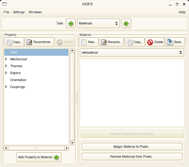Go to next task with right green arrow
Image resolution: width=189 pixels, height=167 pixels.
126,24
